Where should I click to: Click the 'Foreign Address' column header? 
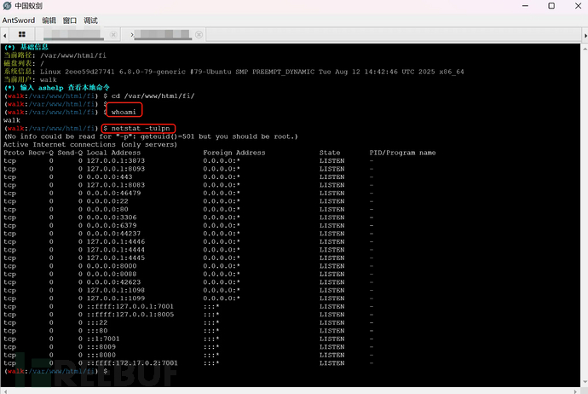click(x=234, y=153)
